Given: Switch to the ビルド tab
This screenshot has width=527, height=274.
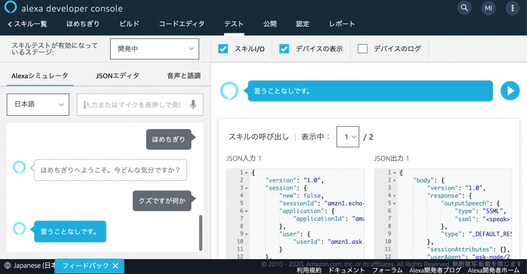Looking at the screenshot, I should click(129, 24).
